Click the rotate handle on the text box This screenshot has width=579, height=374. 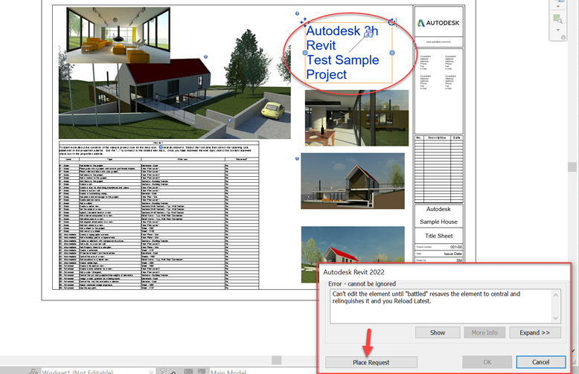[x=392, y=22]
